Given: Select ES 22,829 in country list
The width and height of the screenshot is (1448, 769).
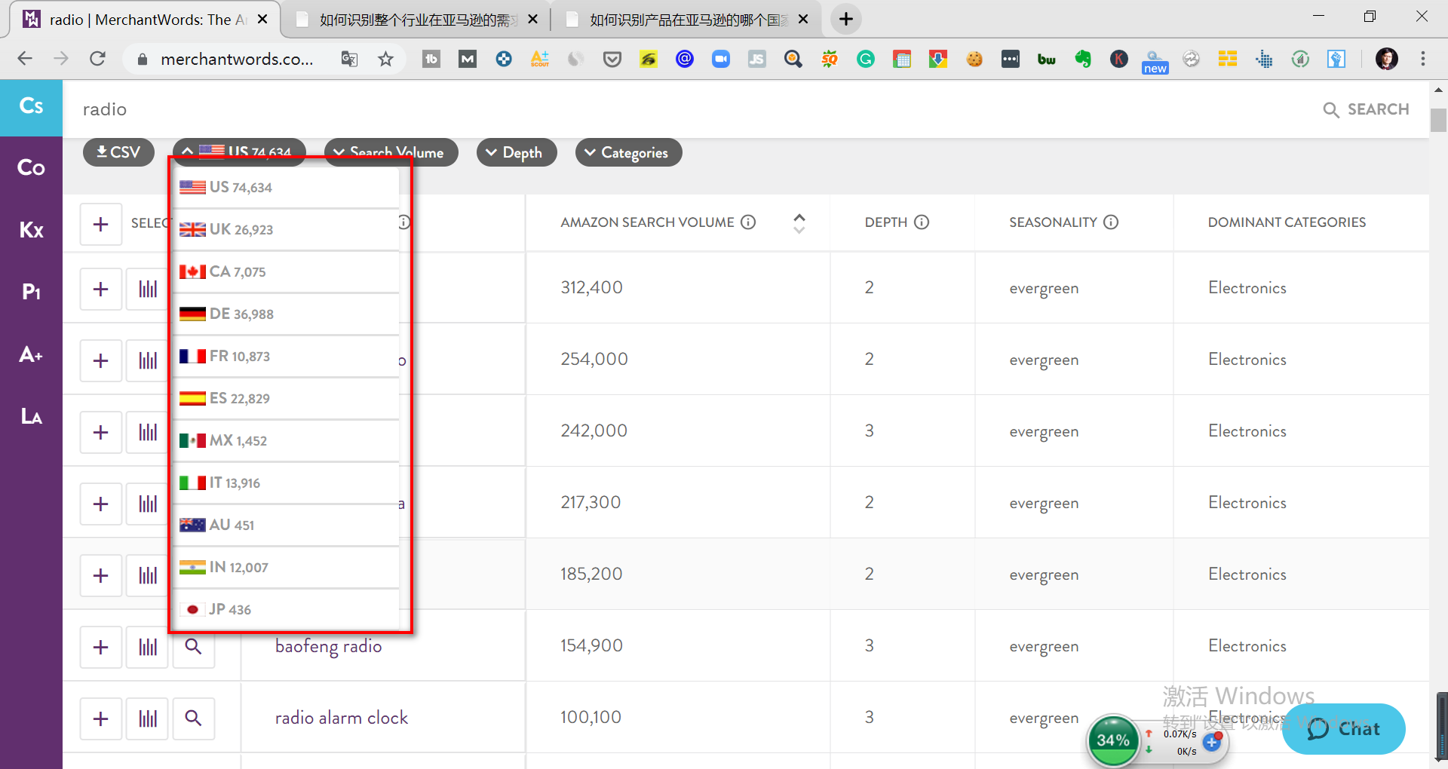Looking at the screenshot, I should [x=287, y=398].
